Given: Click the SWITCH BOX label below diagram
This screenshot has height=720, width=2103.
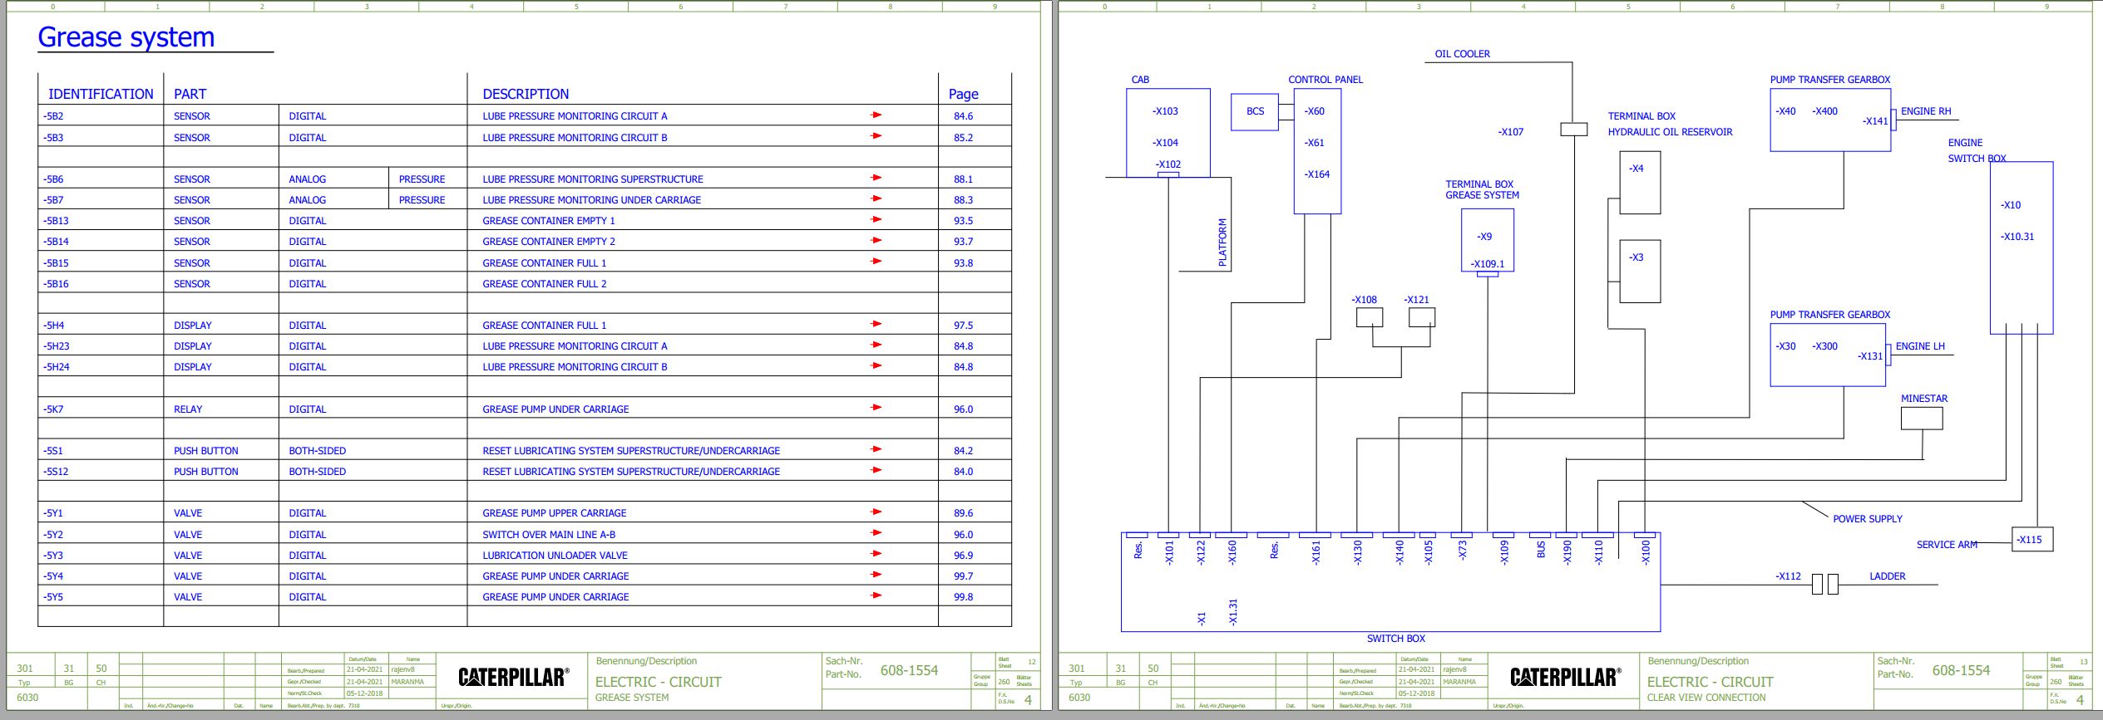Looking at the screenshot, I should 1396,639.
